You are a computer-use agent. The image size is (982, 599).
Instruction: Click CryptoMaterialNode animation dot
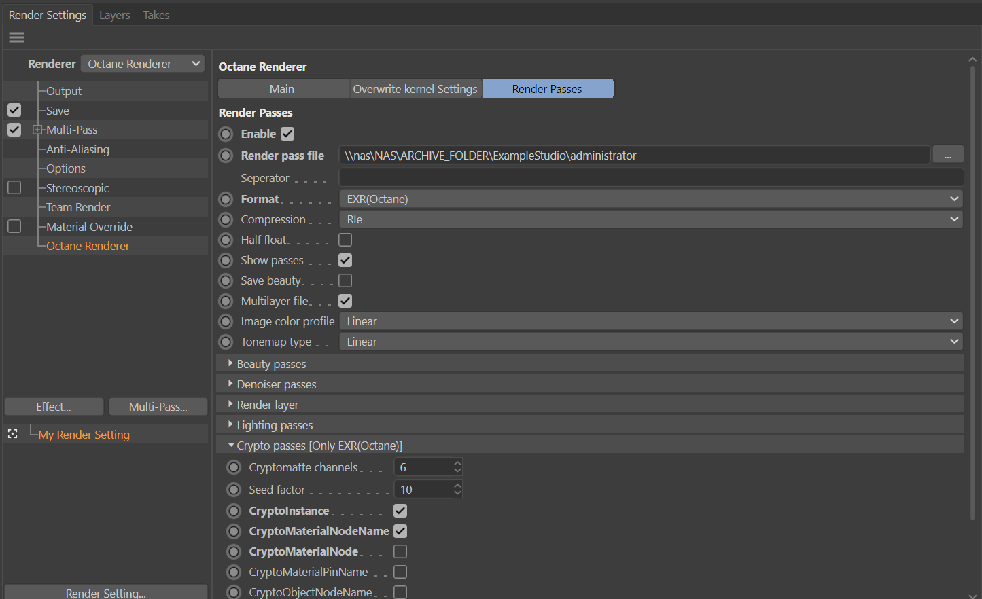[x=234, y=551]
